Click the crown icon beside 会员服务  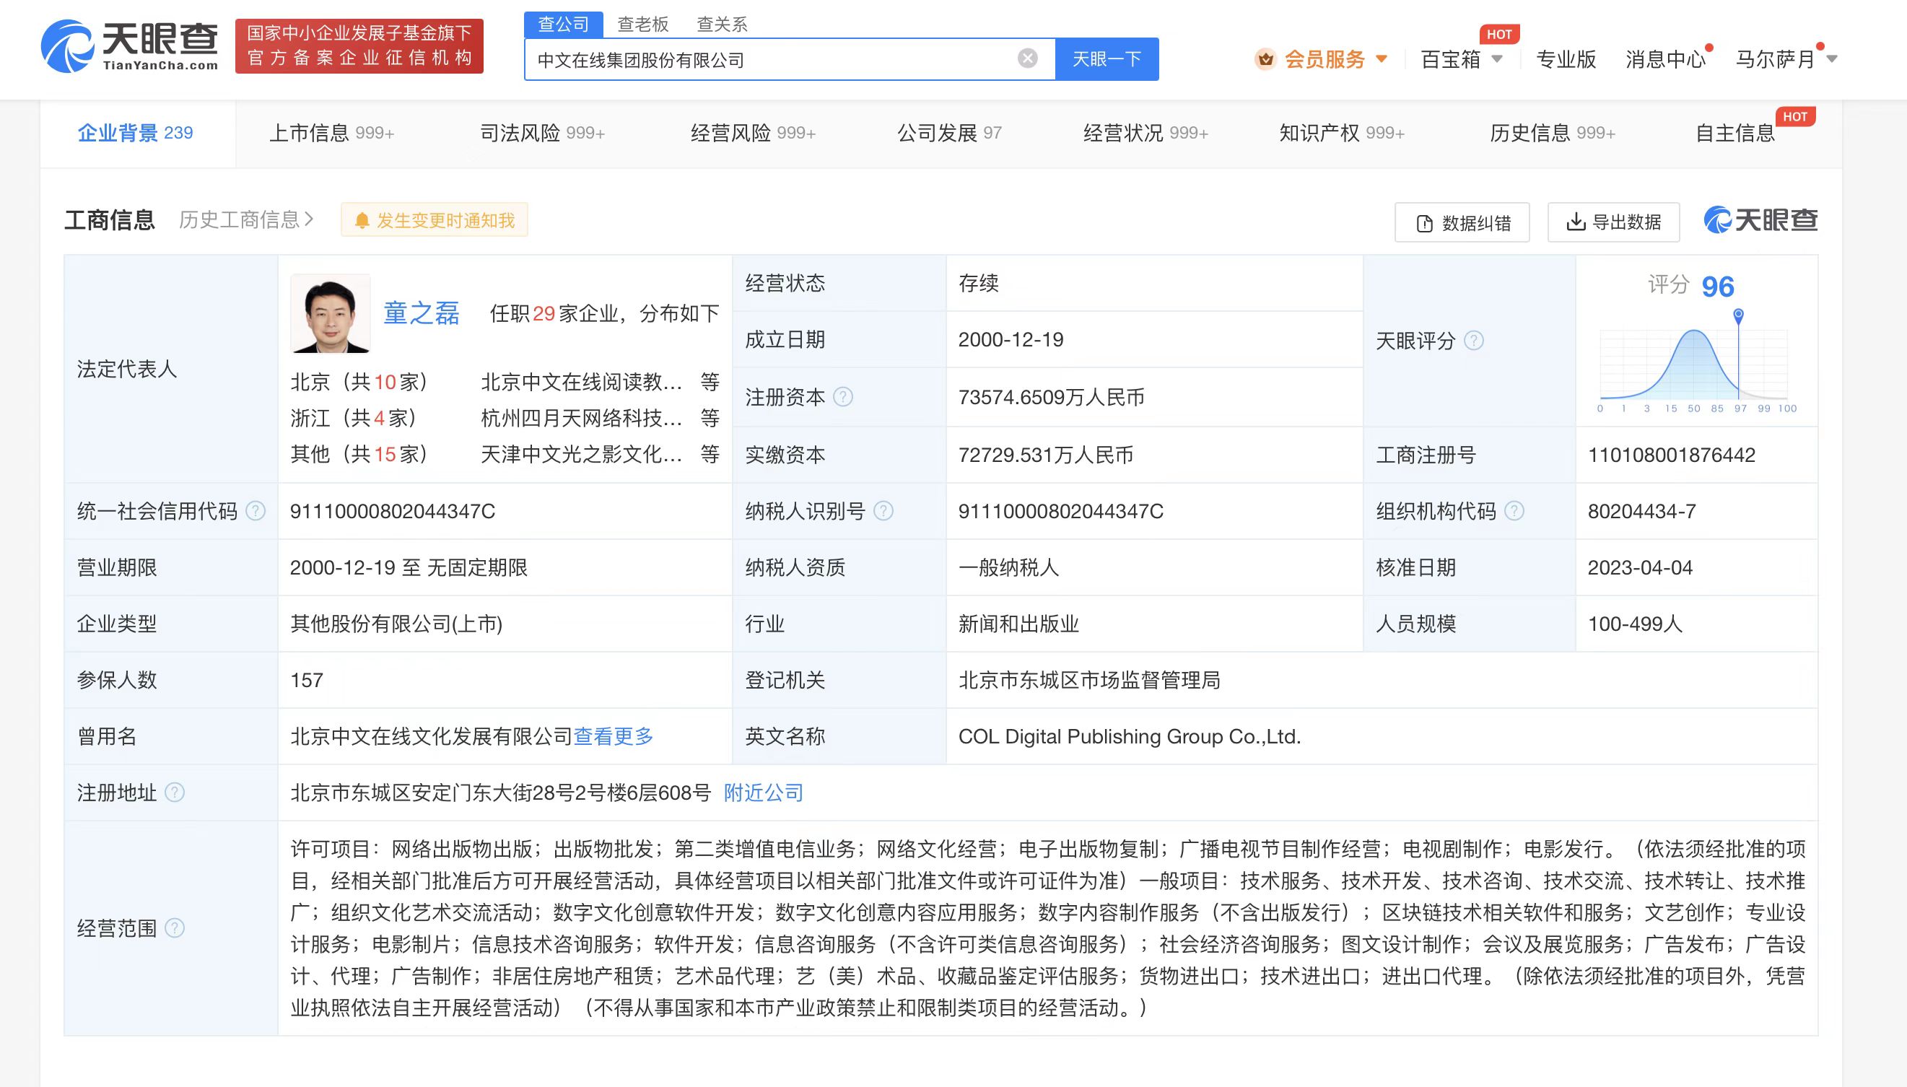pyautogui.click(x=1265, y=59)
